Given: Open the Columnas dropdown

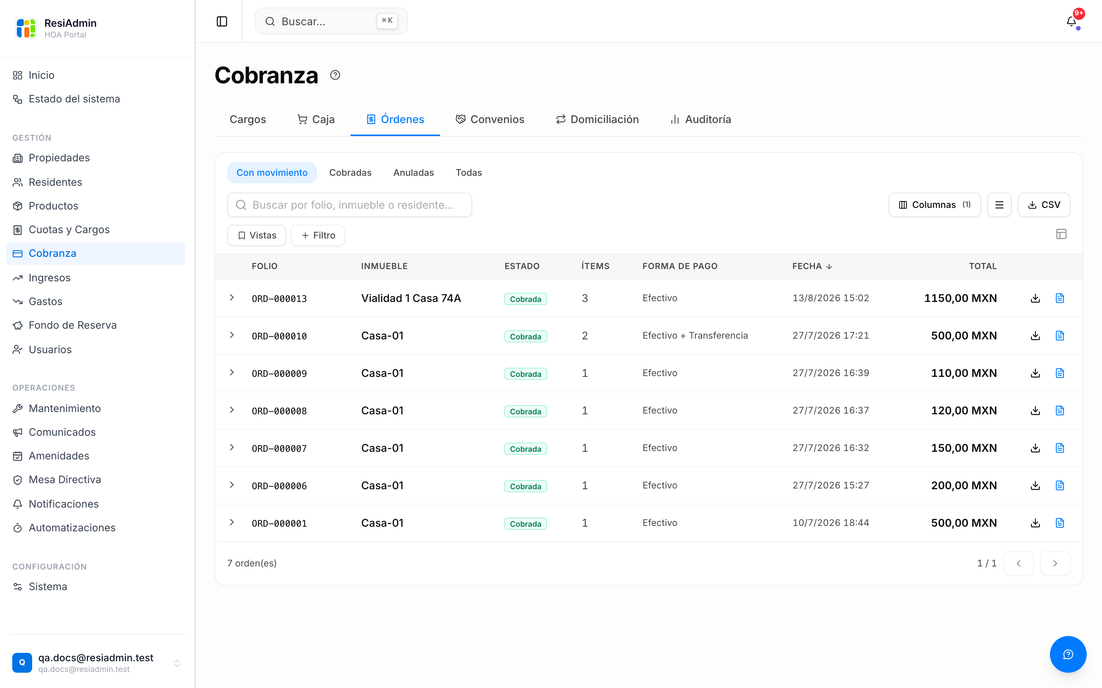Looking at the screenshot, I should pyautogui.click(x=934, y=205).
